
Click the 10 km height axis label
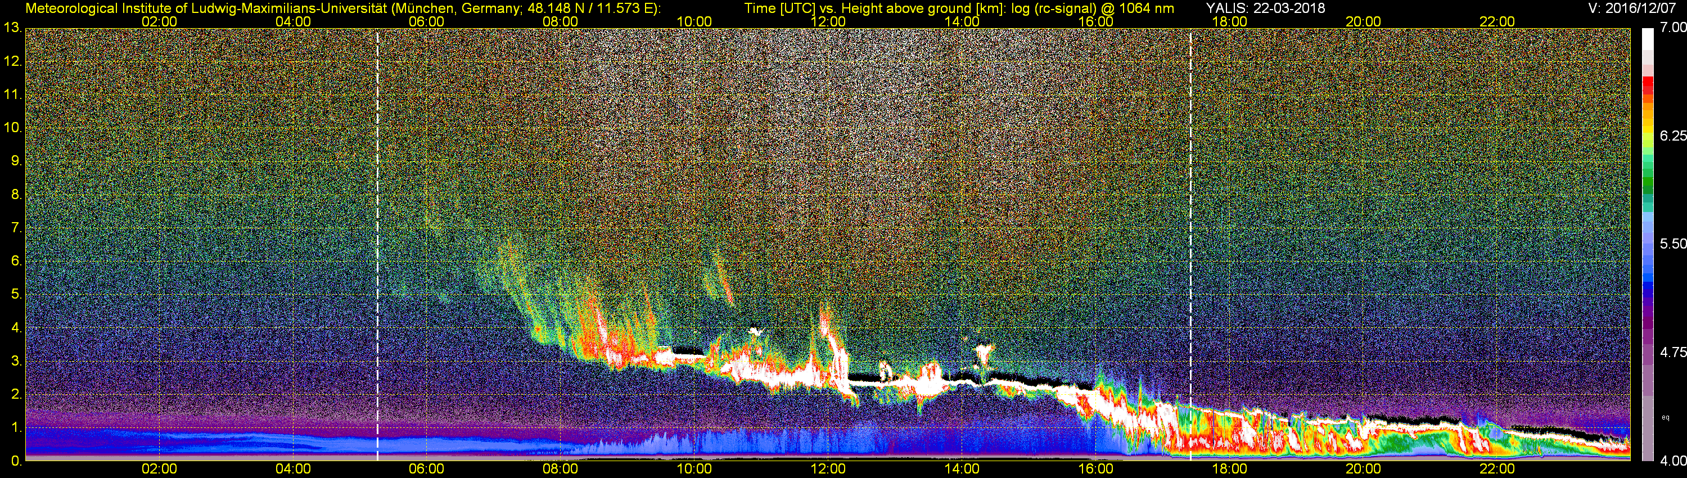point(12,128)
